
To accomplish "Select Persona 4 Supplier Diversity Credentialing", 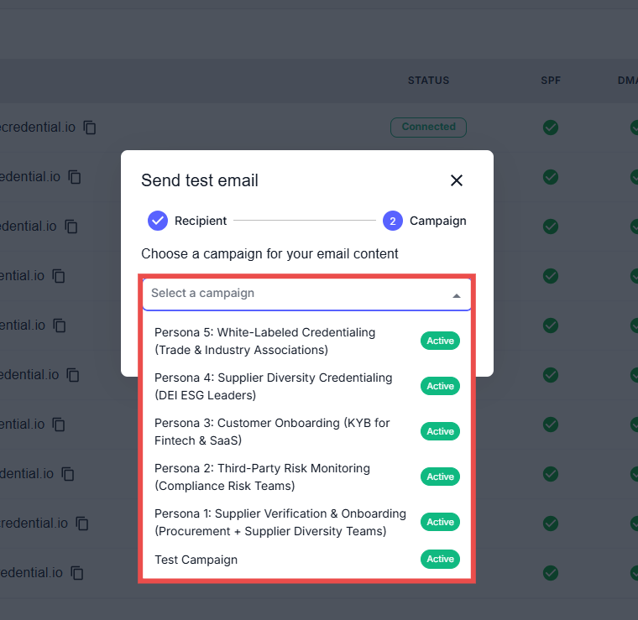I will pos(277,386).
